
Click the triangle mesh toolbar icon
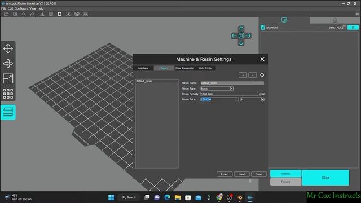coord(42,14)
